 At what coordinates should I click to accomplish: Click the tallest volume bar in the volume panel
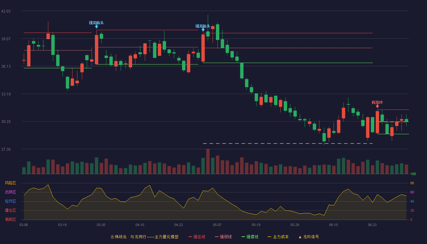(208, 161)
